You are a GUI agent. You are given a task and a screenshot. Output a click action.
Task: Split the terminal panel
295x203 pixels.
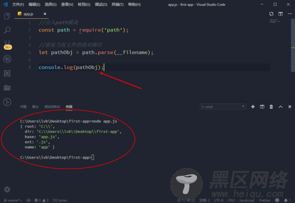point(262,107)
